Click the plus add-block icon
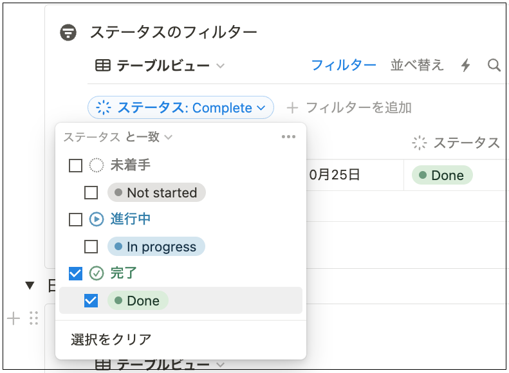This screenshot has height=373, width=509. click(14, 318)
